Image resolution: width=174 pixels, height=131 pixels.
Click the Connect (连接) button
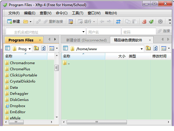tap(164, 31)
